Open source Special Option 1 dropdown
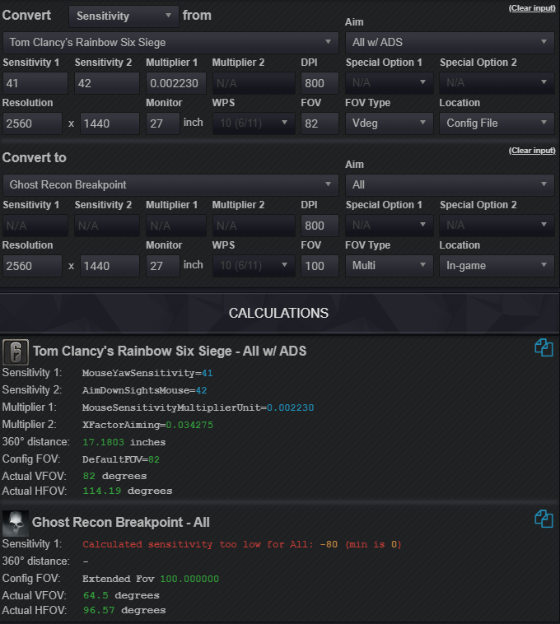 [389, 83]
